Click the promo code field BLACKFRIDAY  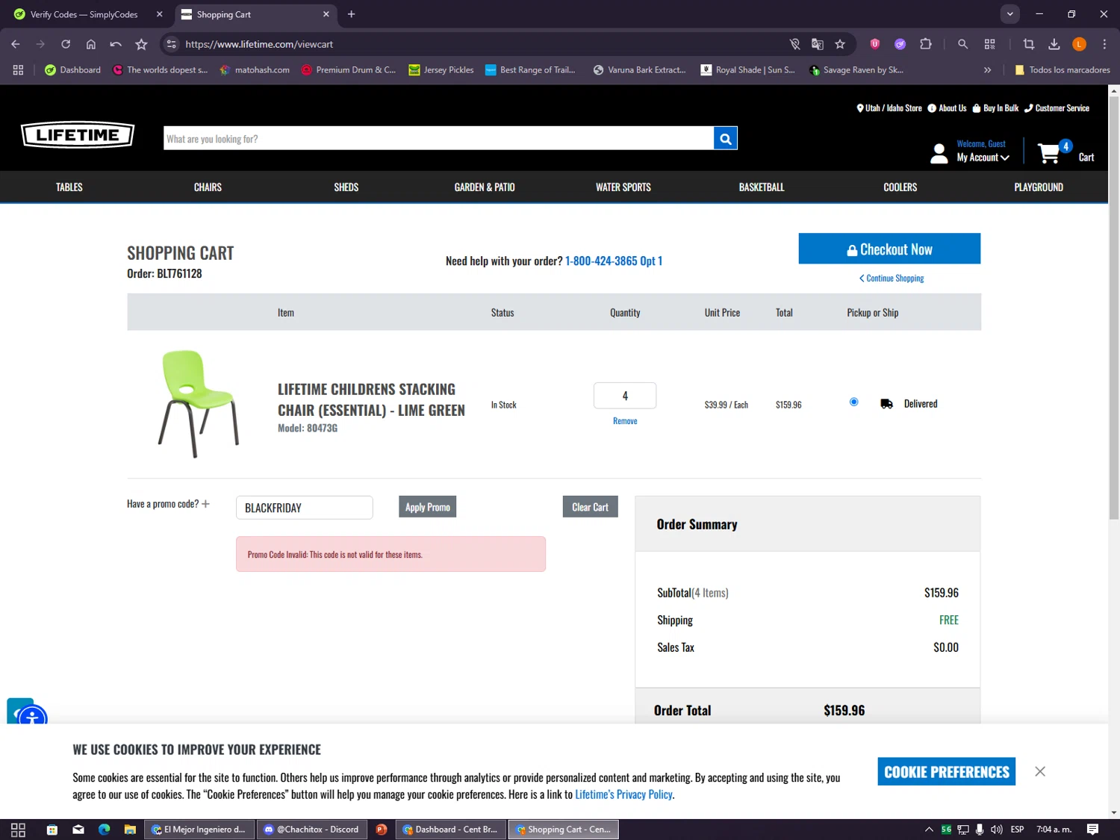(x=305, y=508)
